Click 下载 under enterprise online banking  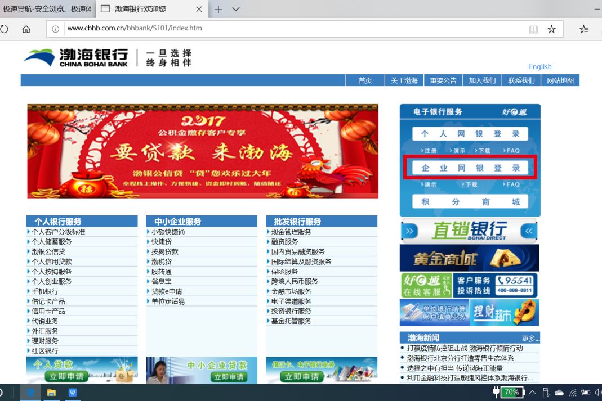pyautogui.click(x=470, y=184)
